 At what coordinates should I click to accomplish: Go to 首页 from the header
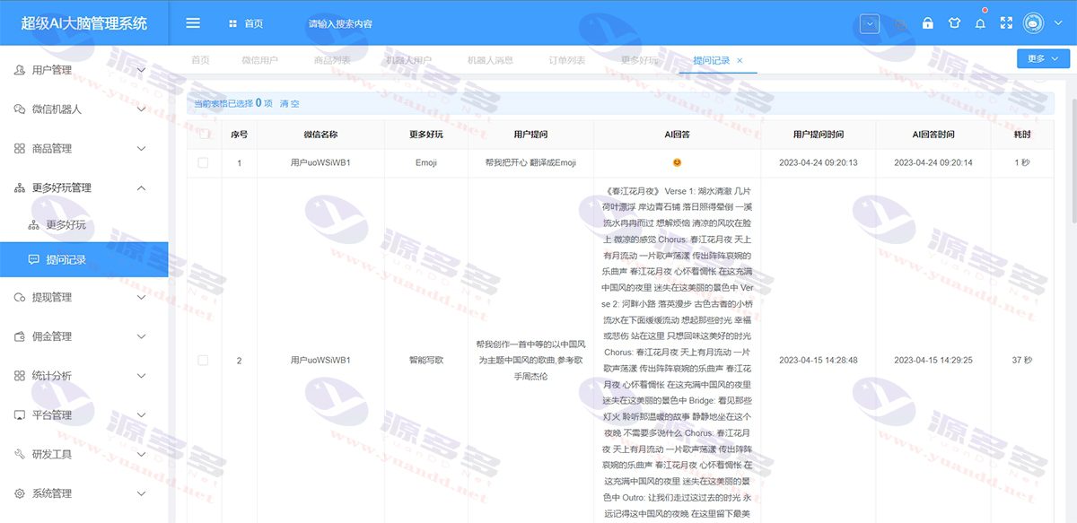coord(254,23)
